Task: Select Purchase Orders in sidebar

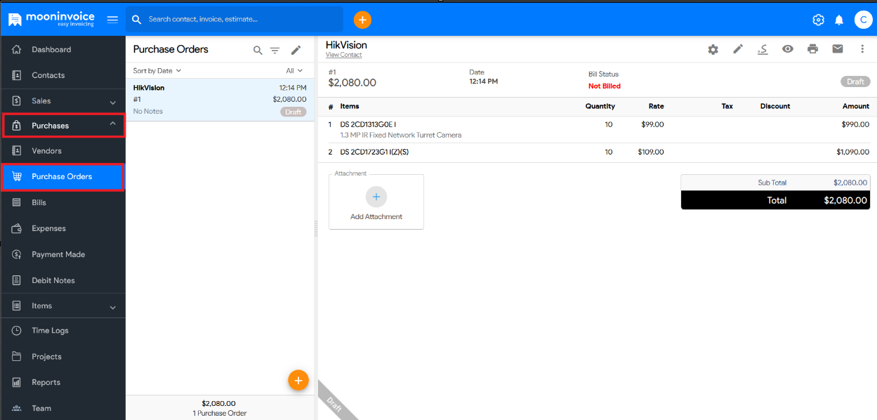Action: point(62,177)
